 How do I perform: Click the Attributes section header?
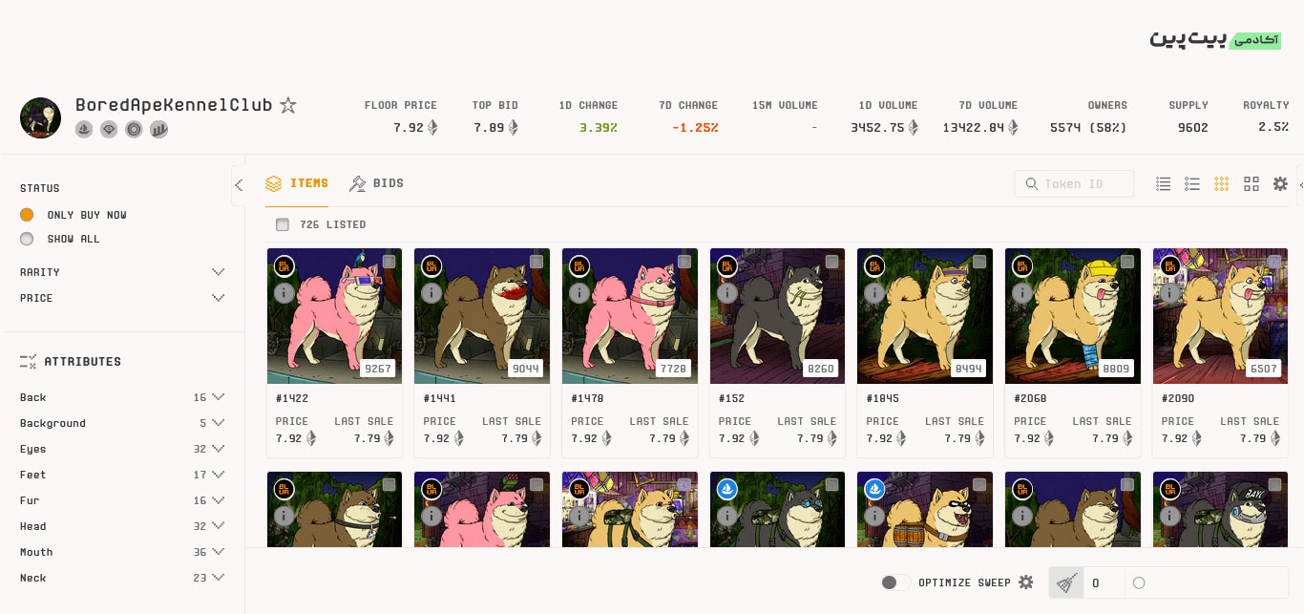click(71, 362)
